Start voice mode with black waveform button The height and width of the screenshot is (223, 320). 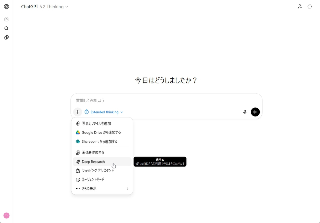click(255, 112)
